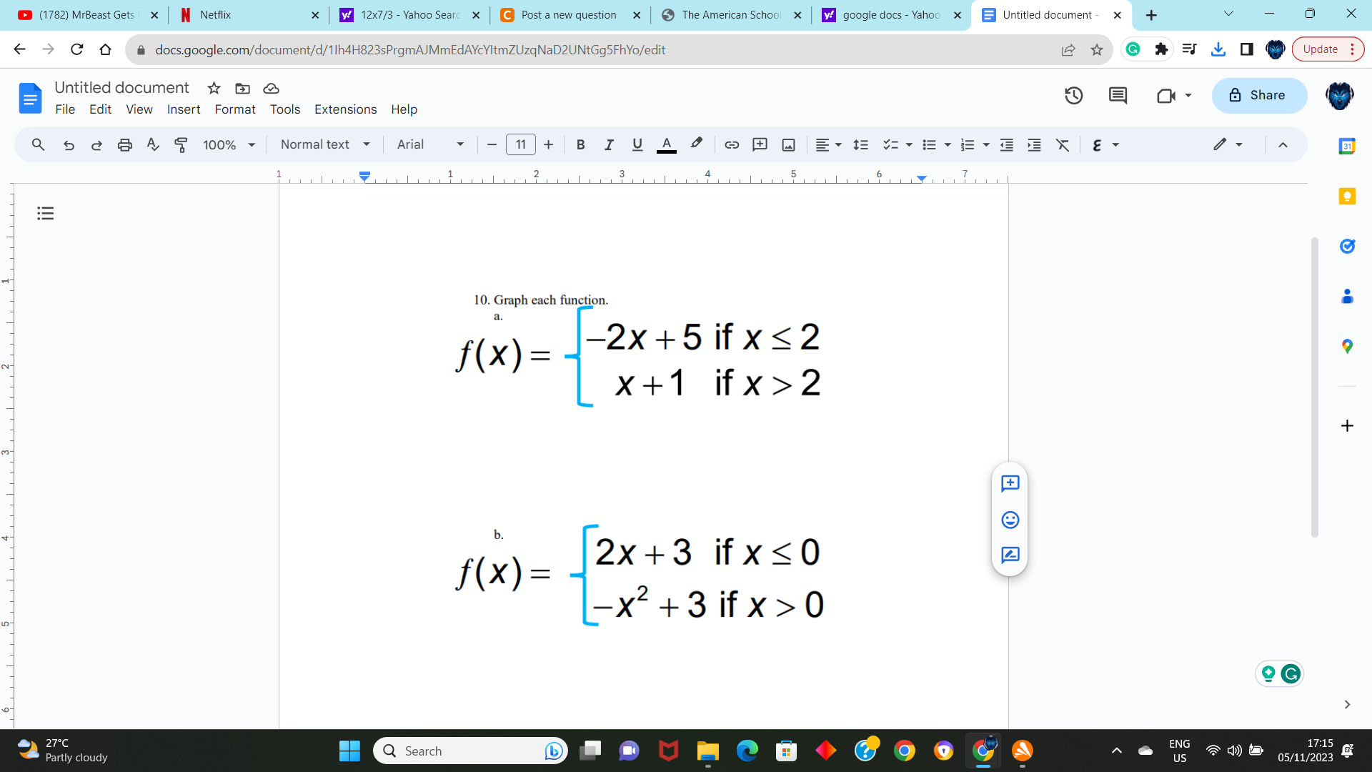Add a comment from the toolbar
The width and height of the screenshot is (1372, 772).
click(x=760, y=145)
